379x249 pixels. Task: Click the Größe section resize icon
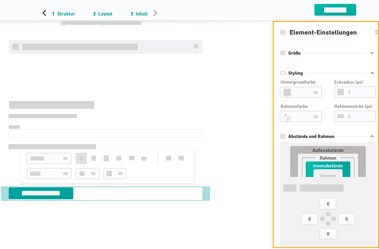283,53
